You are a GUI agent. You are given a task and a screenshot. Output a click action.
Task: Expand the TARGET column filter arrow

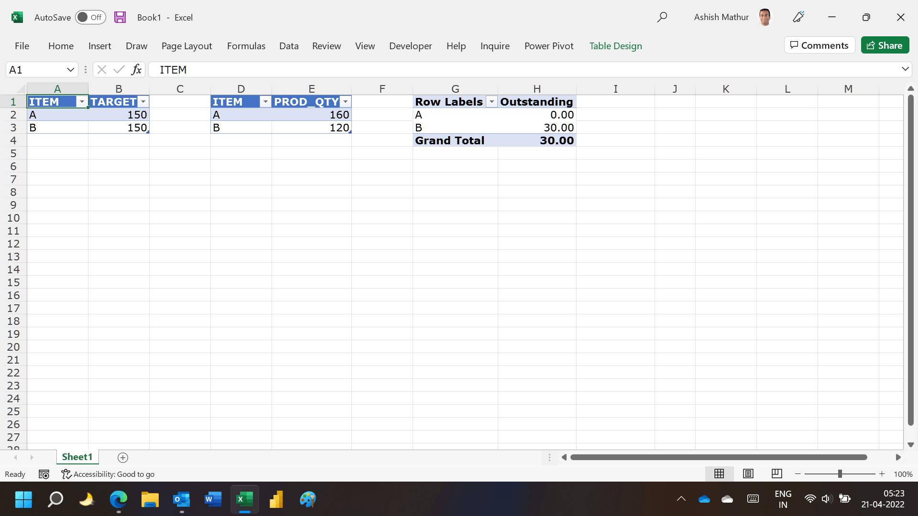(x=143, y=101)
